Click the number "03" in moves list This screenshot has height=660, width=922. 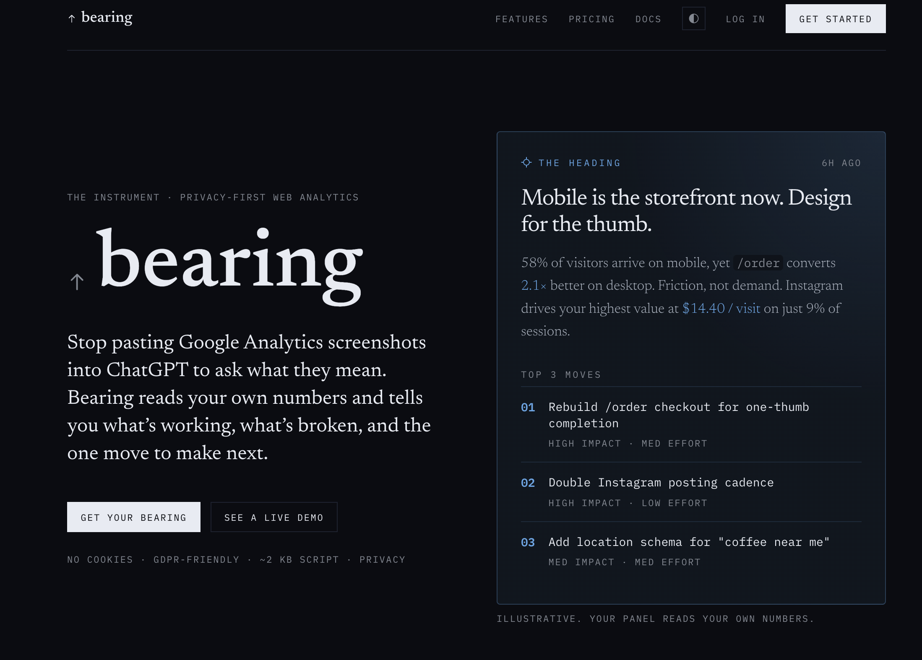tap(528, 543)
